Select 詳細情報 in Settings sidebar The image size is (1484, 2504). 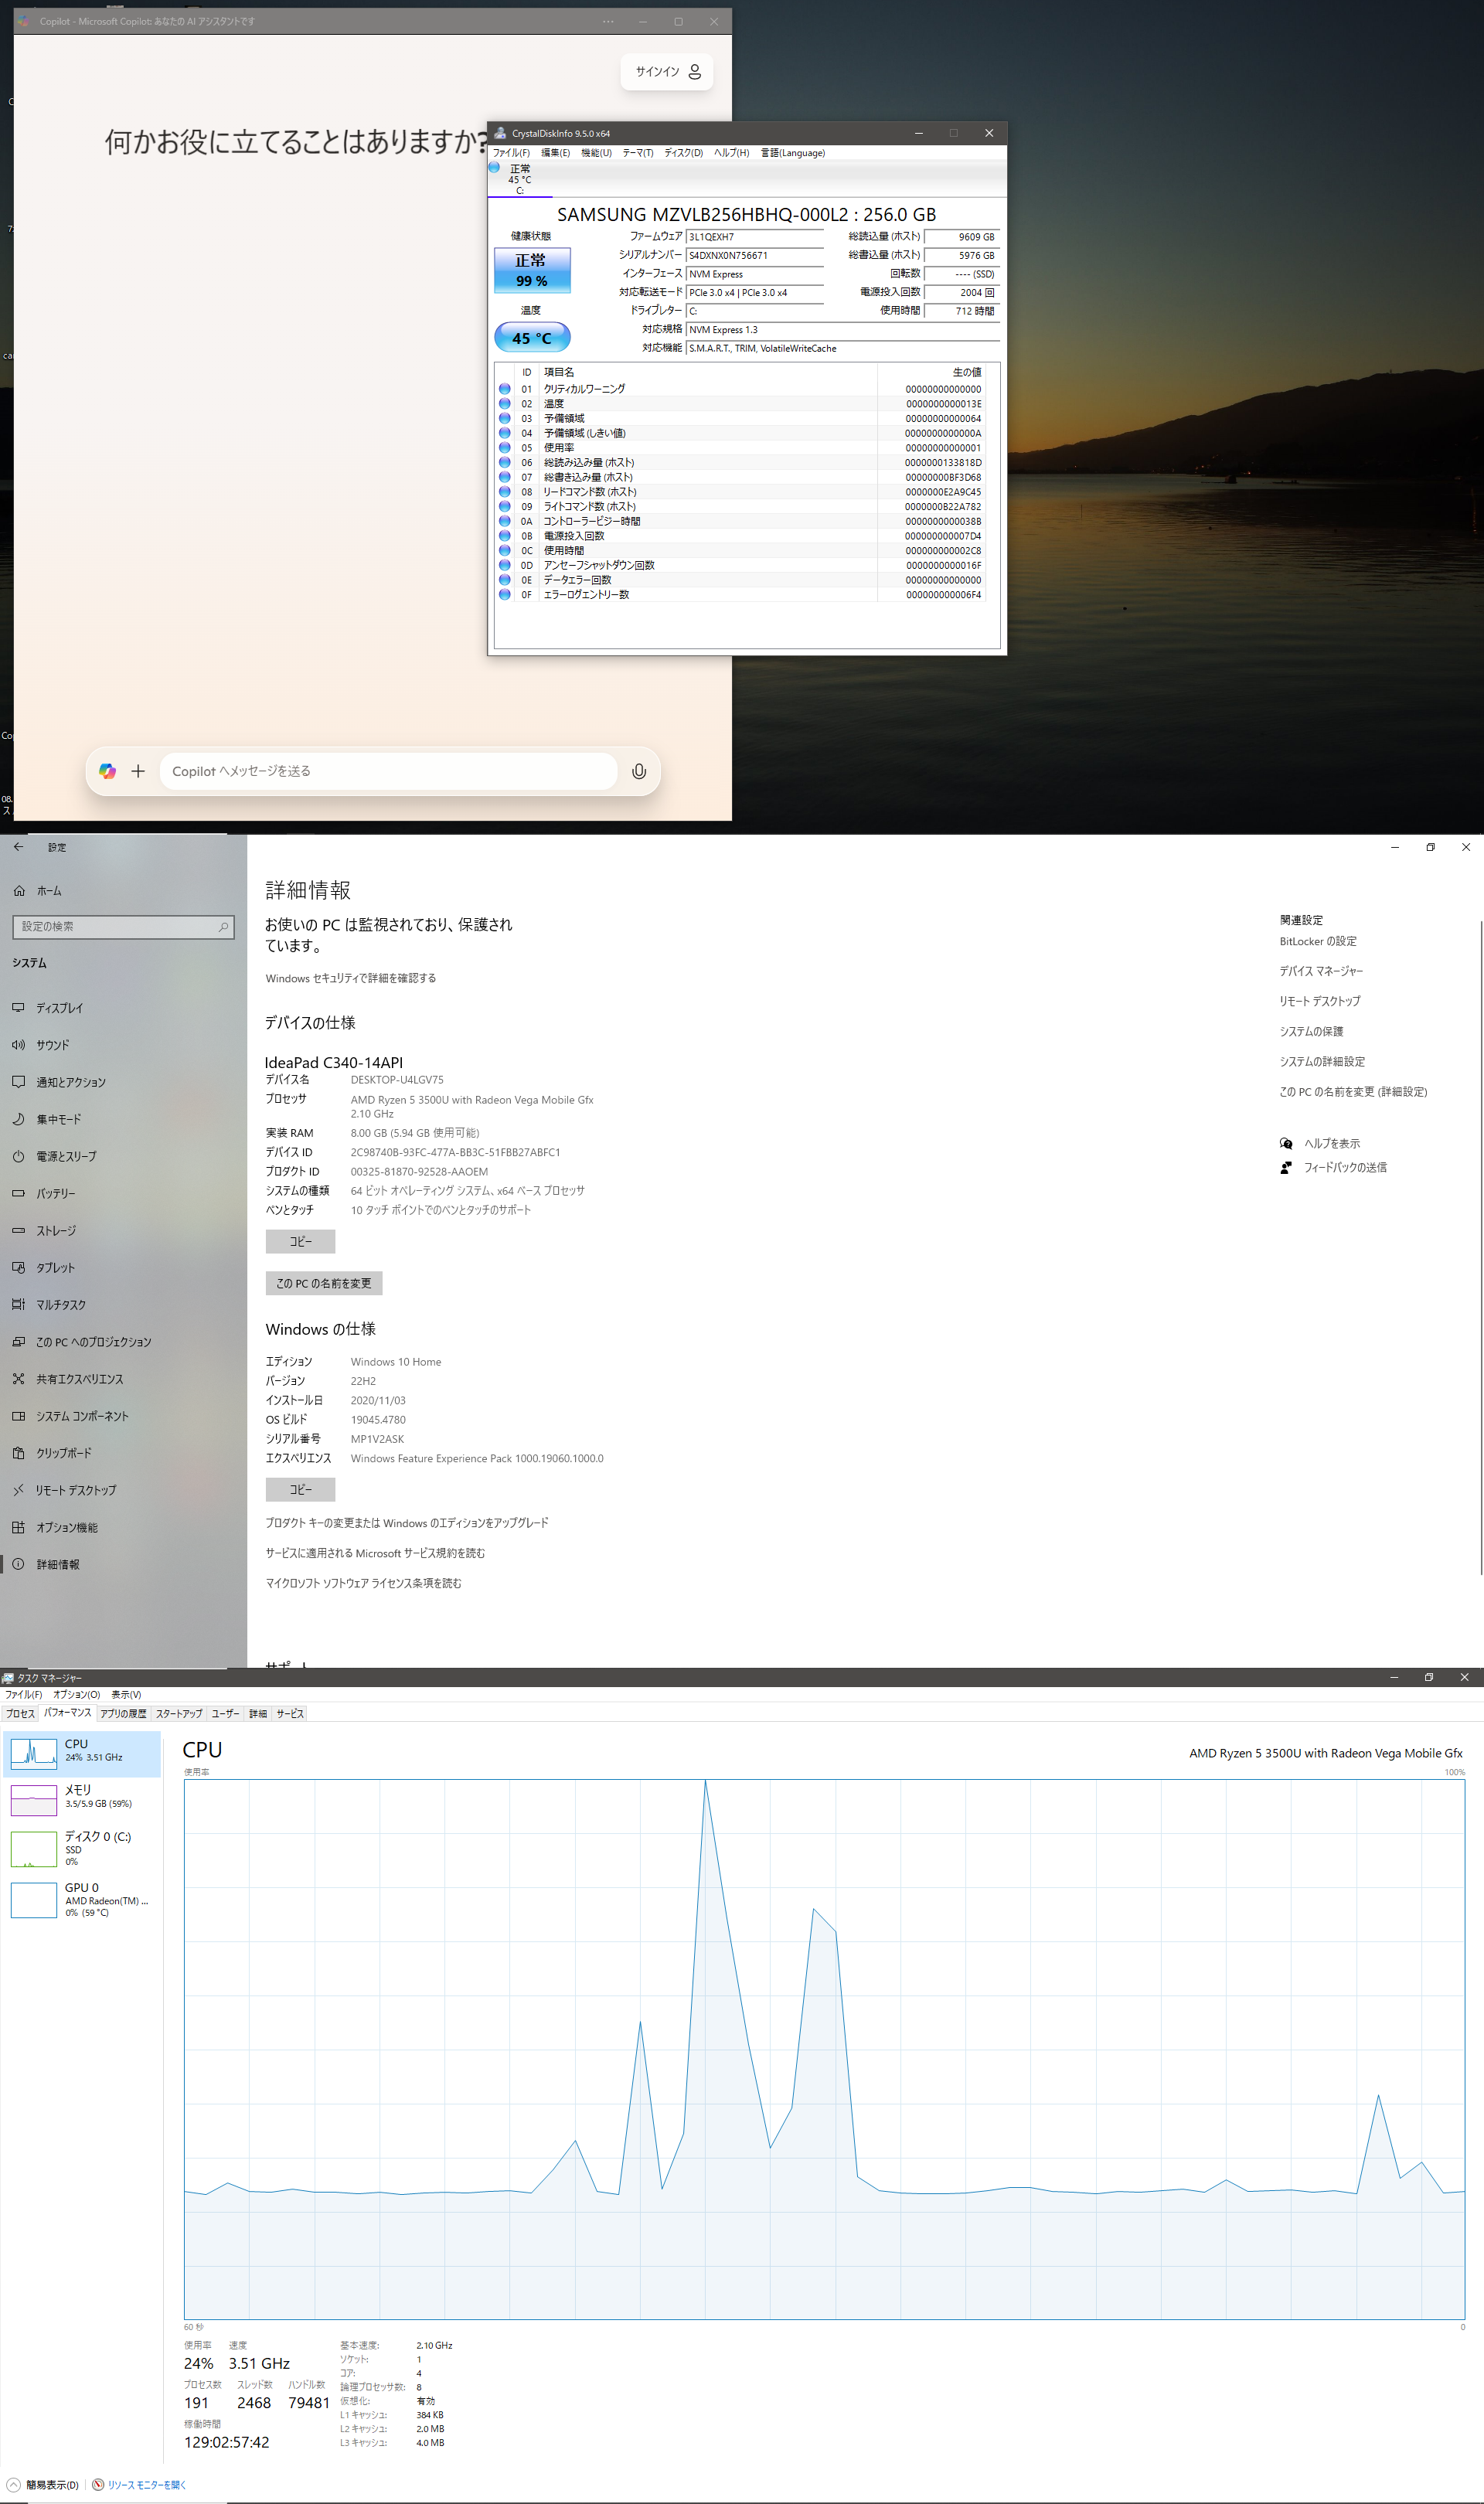(123, 1564)
